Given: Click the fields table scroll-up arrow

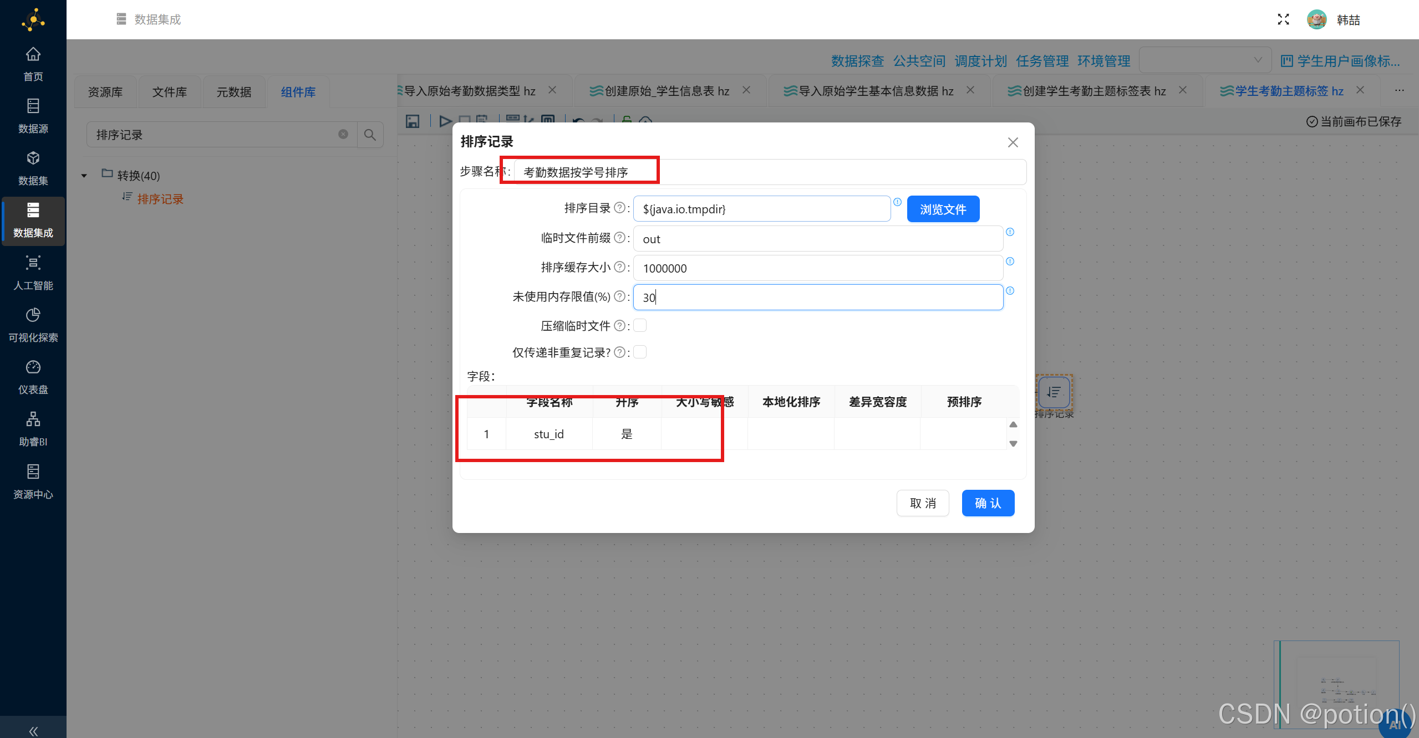Looking at the screenshot, I should pyautogui.click(x=1013, y=424).
